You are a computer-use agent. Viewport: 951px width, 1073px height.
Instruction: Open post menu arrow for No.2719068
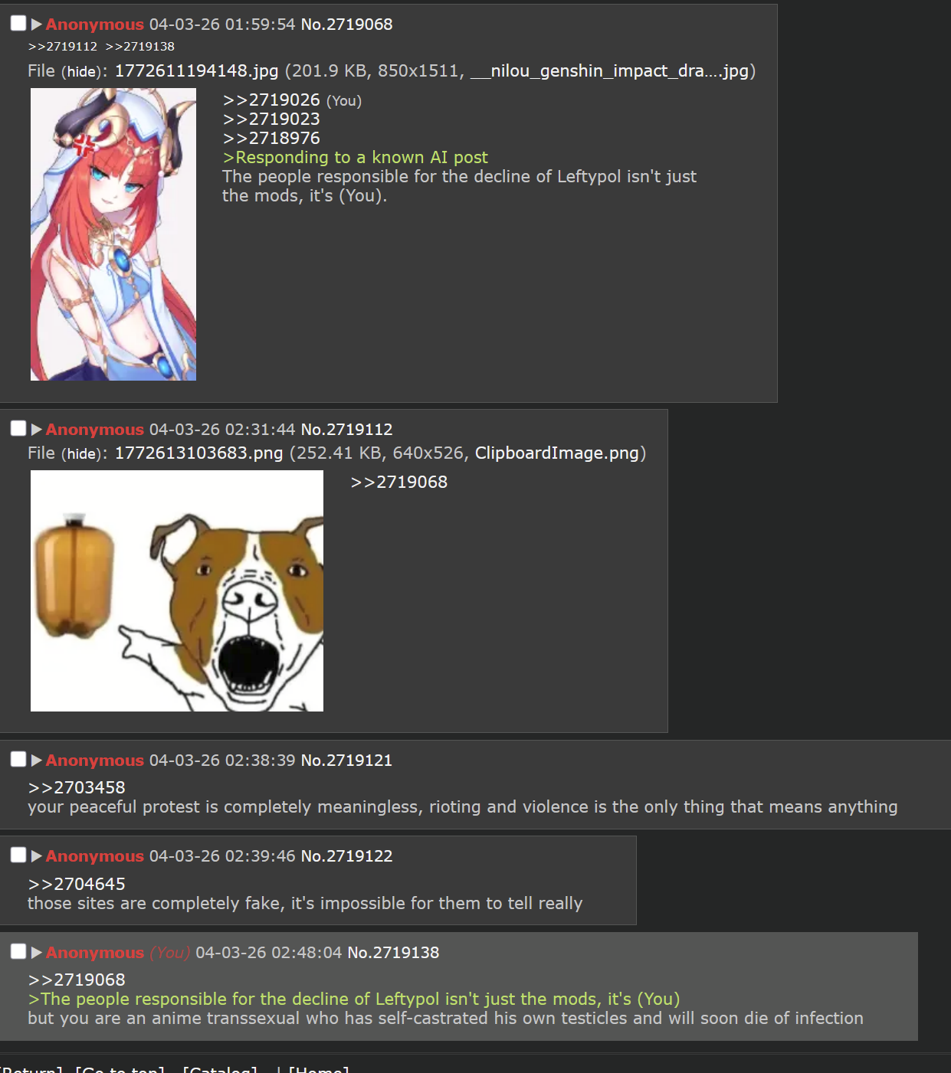pos(36,24)
